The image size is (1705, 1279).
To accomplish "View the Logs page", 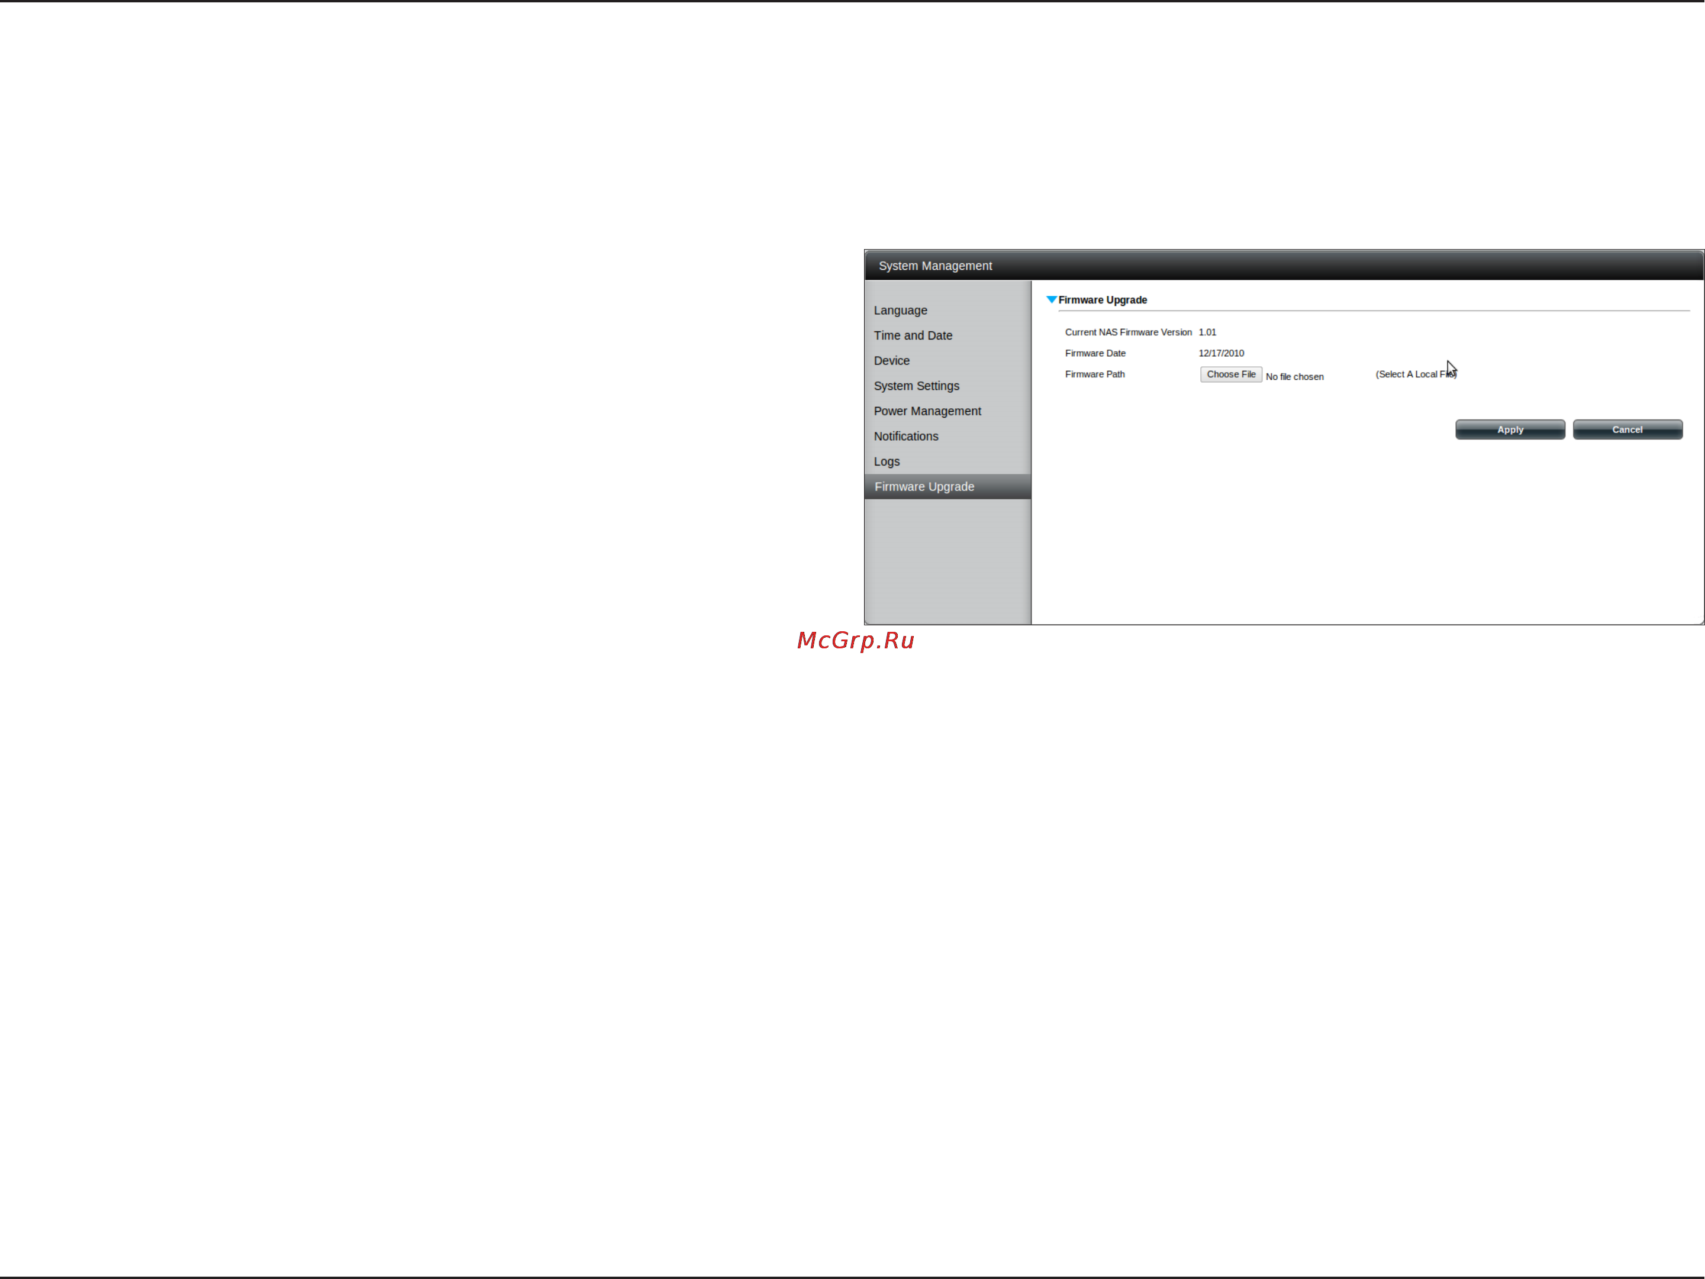I will (887, 461).
